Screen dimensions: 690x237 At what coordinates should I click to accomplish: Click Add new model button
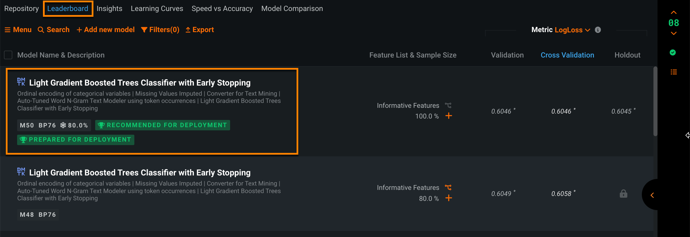[106, 30]
